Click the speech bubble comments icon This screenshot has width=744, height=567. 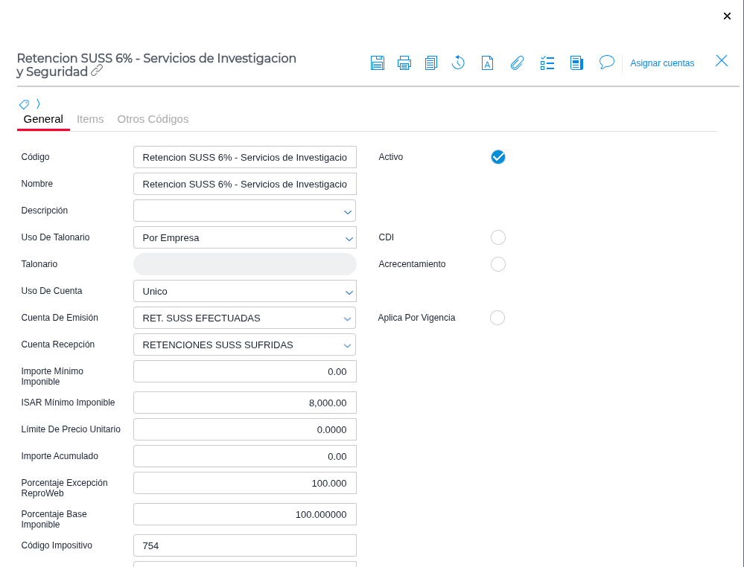coord(607,63)
